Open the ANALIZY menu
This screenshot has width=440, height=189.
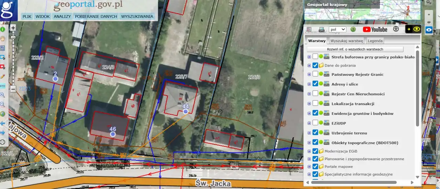(62, 16)
